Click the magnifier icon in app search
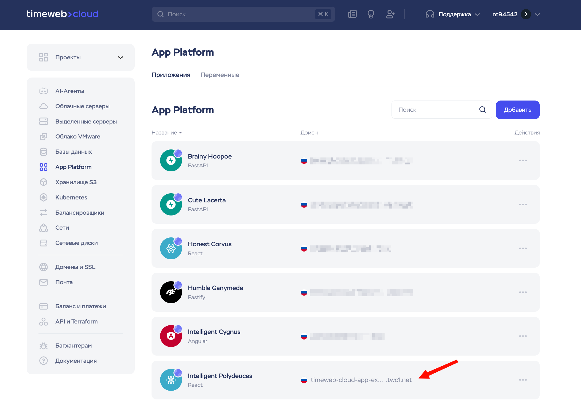This screenshot has width=581, height=416. coord(482,110)
